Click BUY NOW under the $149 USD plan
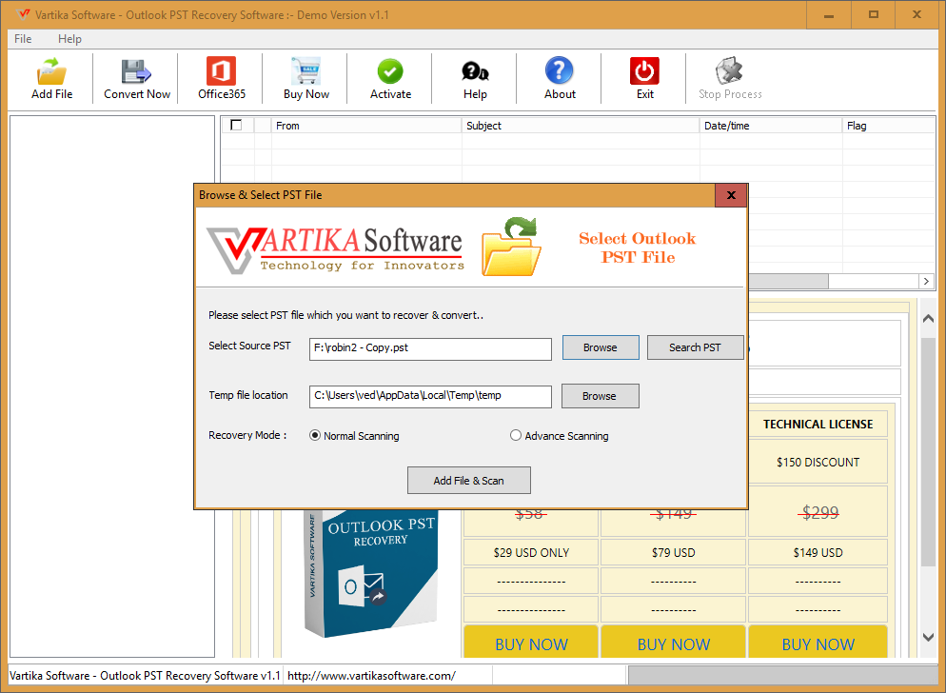The image size is (946, 693). coord(818,643)
